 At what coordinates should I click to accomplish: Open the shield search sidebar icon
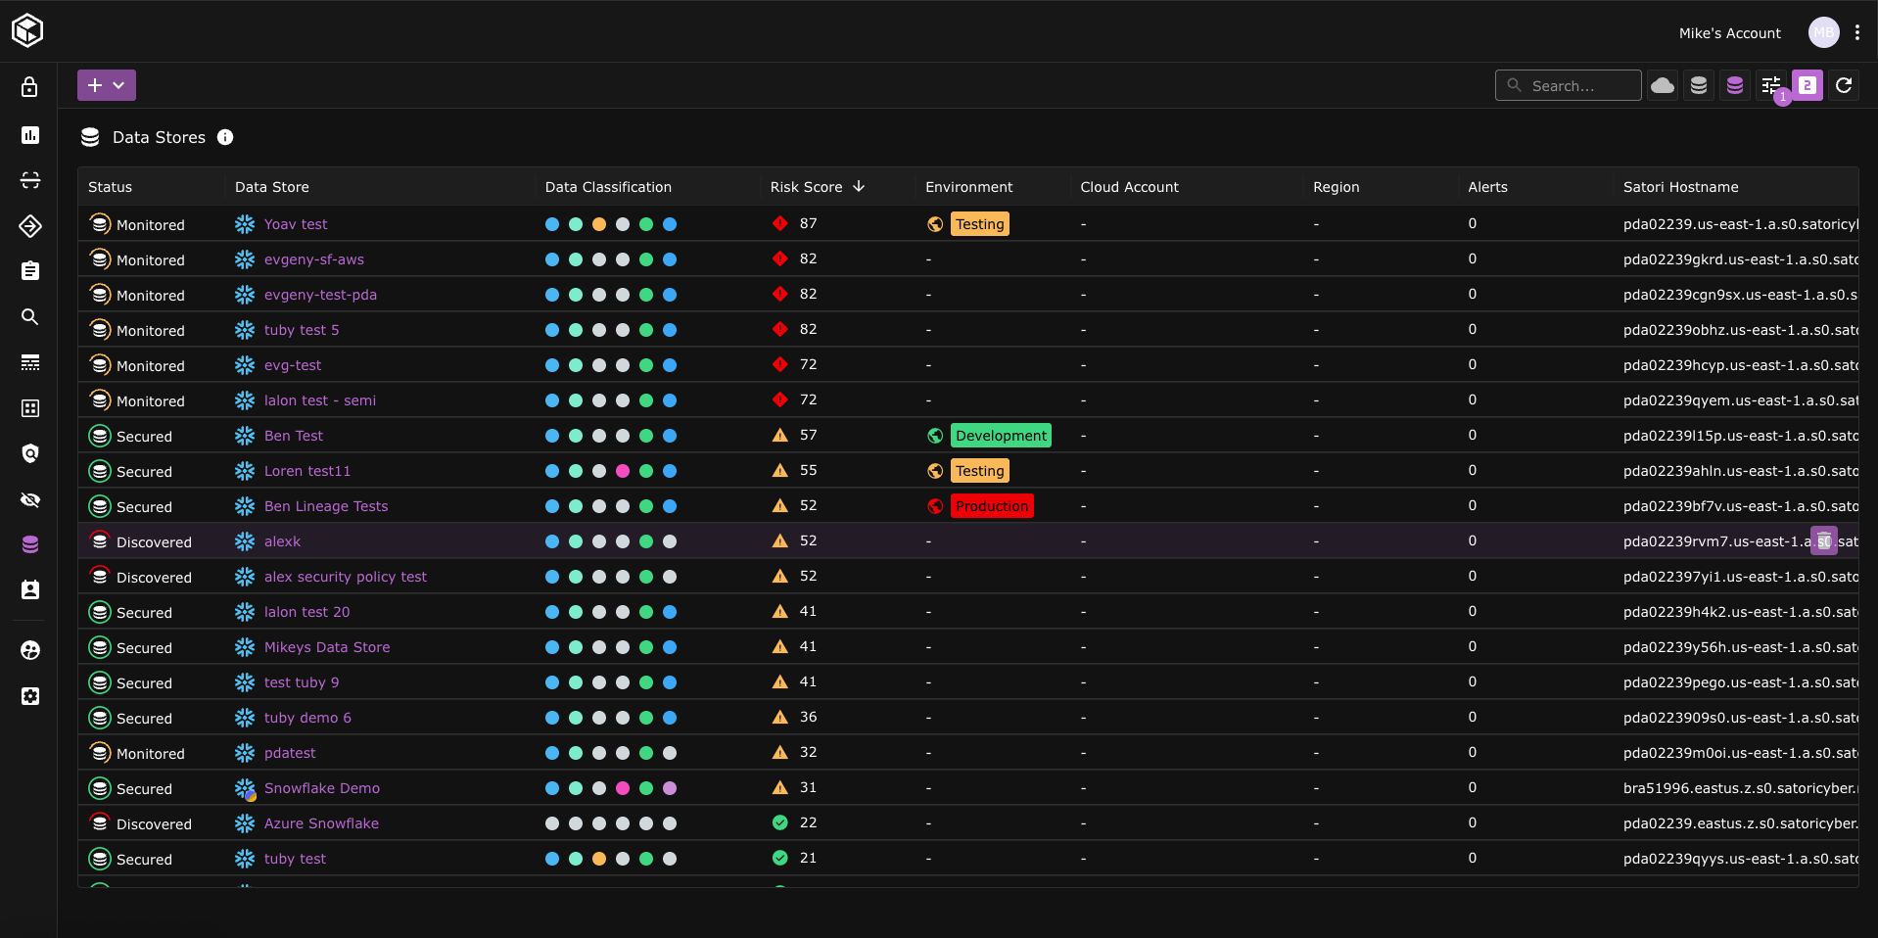coord(29,453)
